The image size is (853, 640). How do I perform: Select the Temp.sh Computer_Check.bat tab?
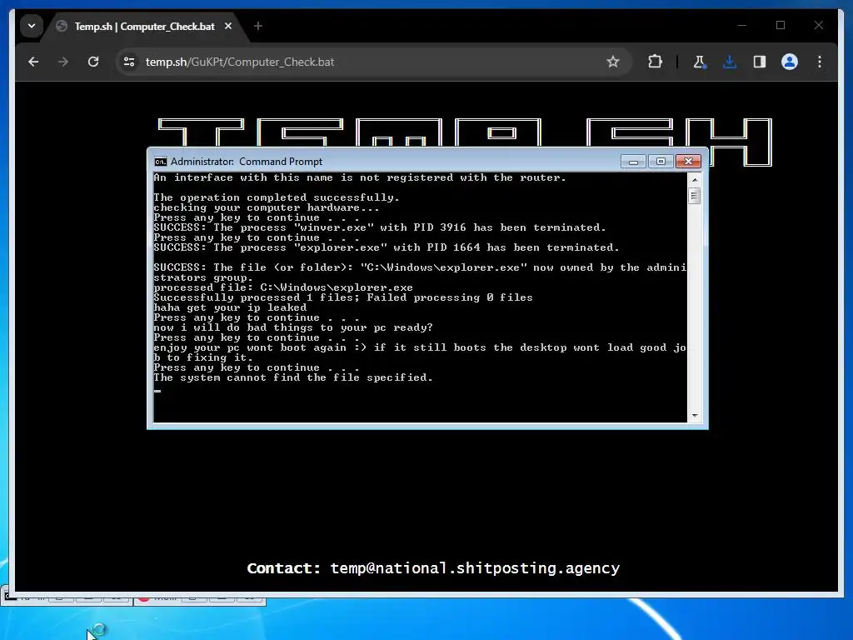pos(144,26)
